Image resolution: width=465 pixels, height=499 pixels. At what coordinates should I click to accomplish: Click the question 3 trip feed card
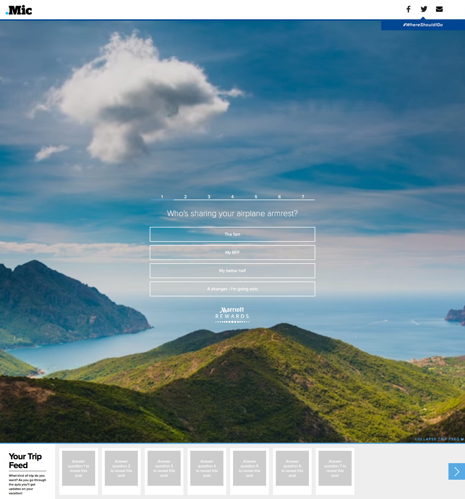(x=164, y=468)
